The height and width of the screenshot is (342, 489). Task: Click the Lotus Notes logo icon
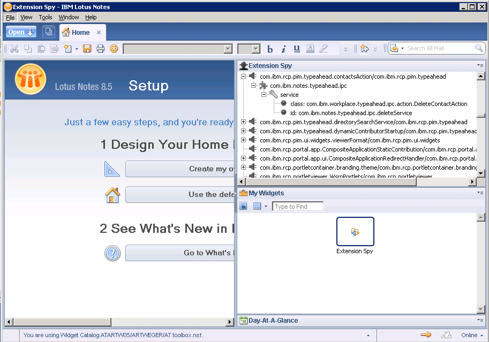tap(31, 80)
